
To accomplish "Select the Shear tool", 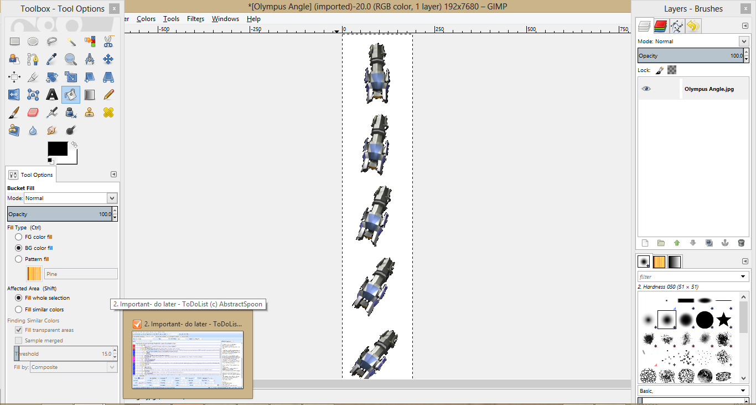I will (90, 77).
